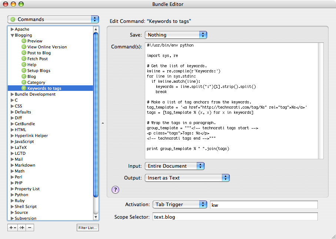
Task: Expand the Python bundle
Action: click(12, 195)
